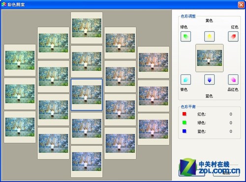Image resolution: width=246 pixels, height=182 pixels.
Task: Choose the topmost thumbnail in the center column
Action: tap(87, 28)
